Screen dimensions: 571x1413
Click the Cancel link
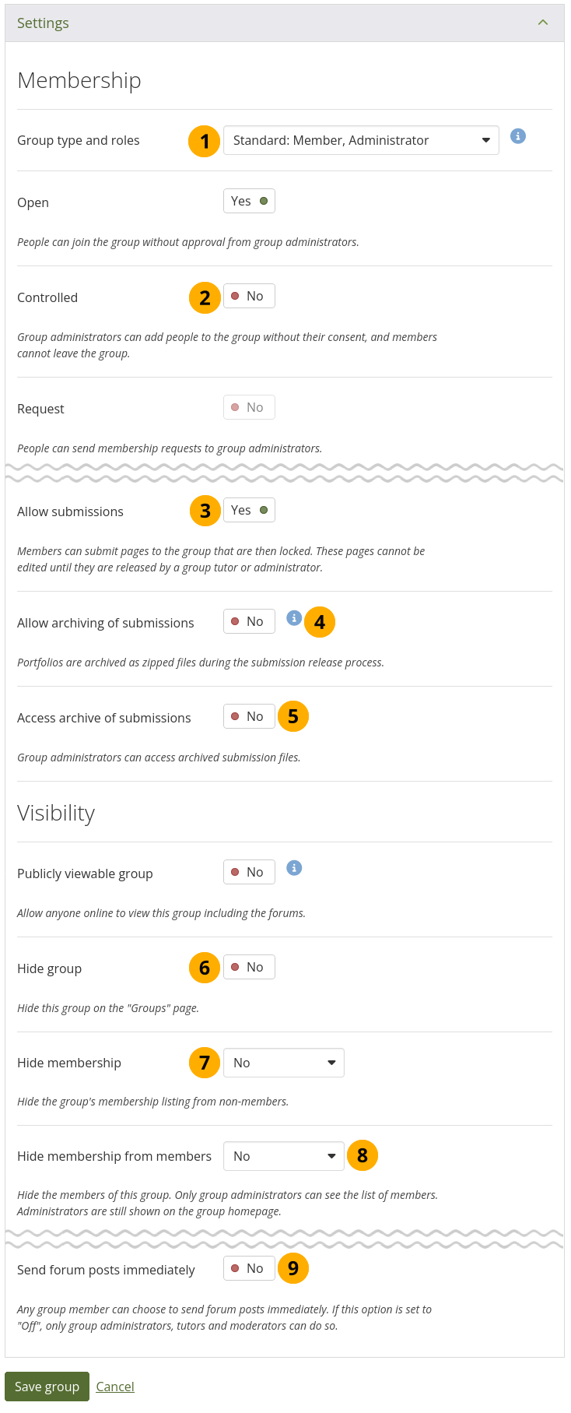coord(115,1387)
